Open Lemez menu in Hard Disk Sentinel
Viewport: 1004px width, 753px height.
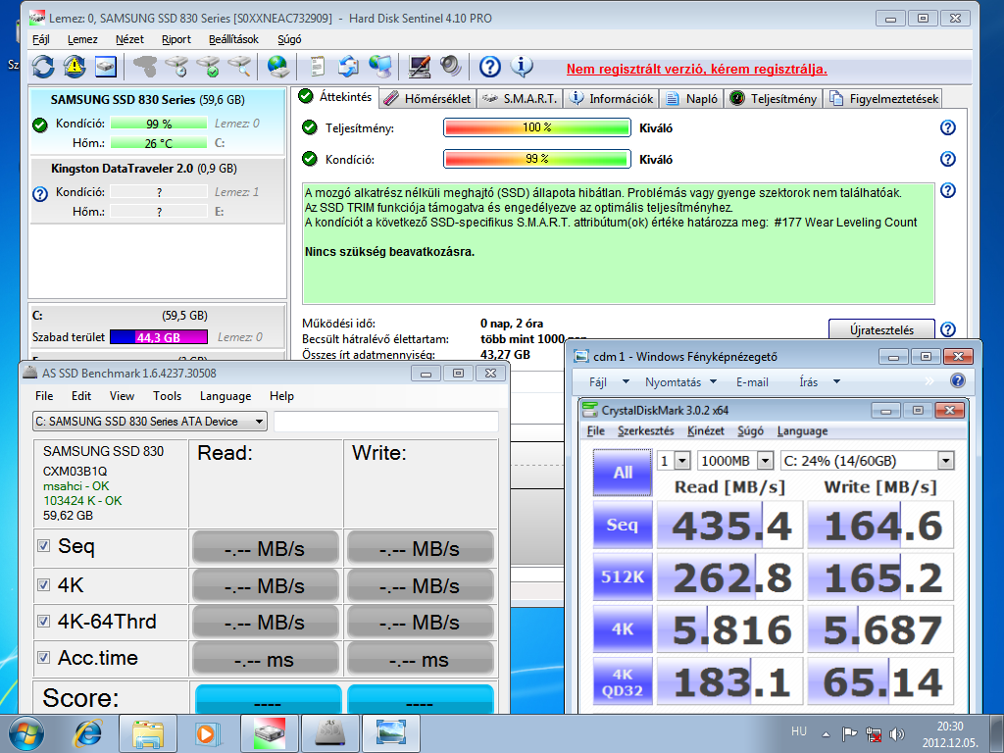point(82,39)
